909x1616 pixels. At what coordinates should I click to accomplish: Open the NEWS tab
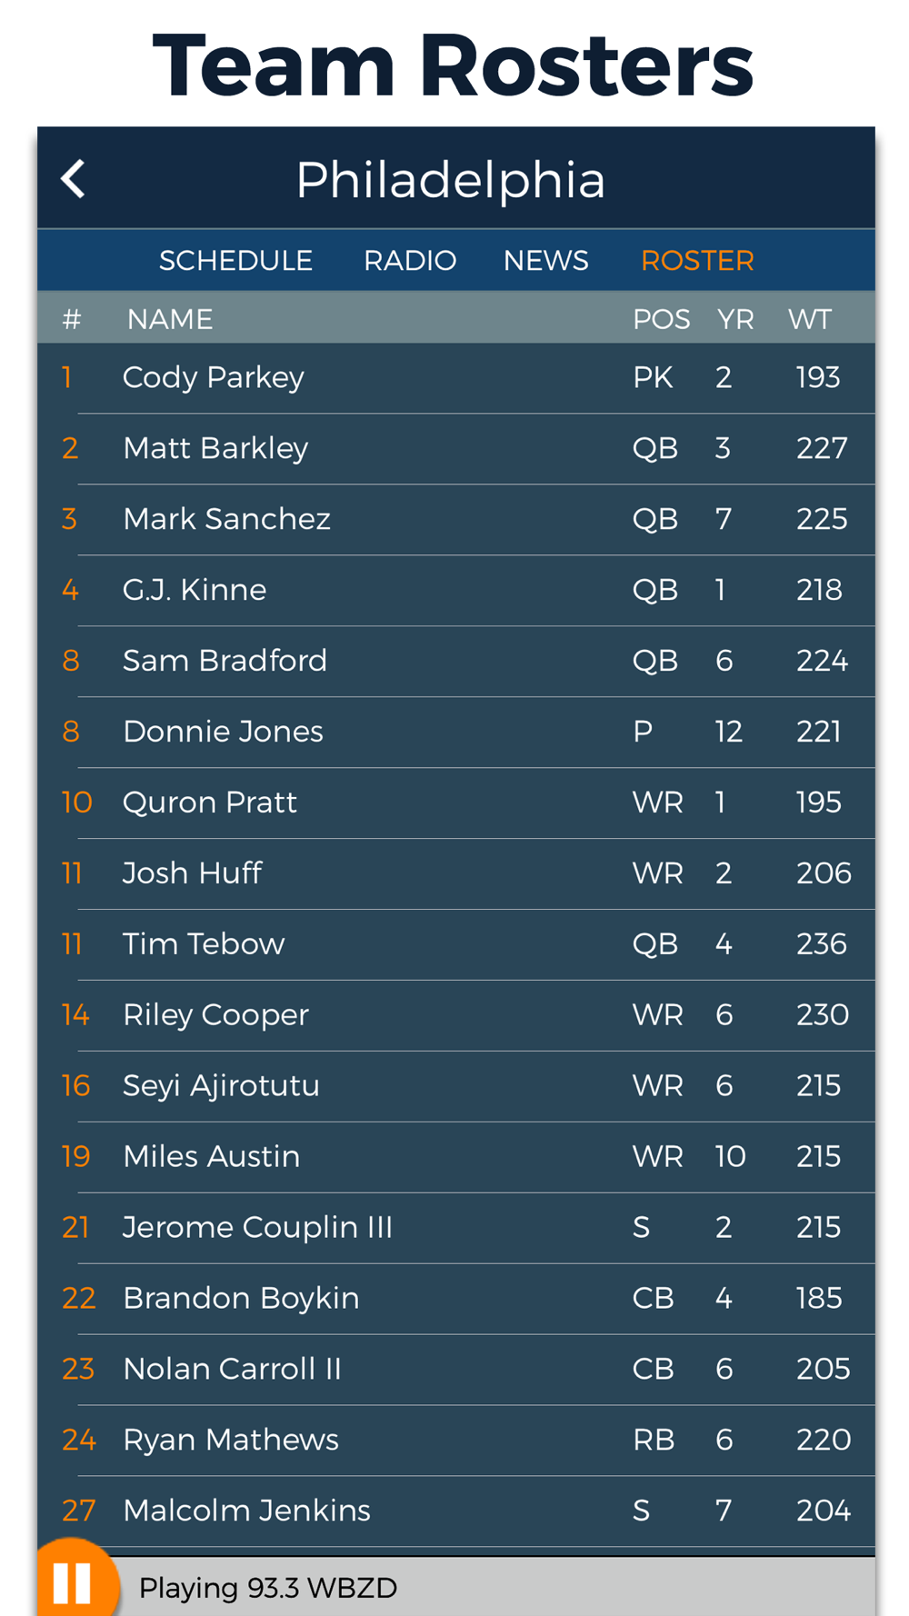tap(545, 261)
